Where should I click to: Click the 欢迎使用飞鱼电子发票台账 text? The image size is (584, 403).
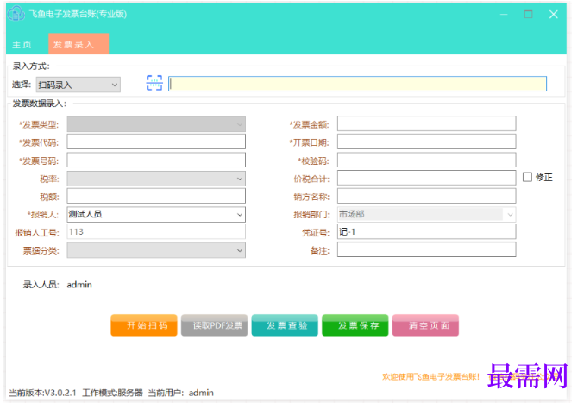coord(431,377)
